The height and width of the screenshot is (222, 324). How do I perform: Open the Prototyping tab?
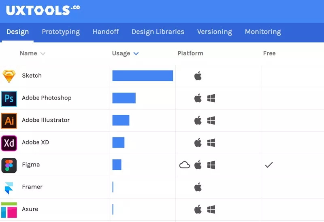pos(61,32)
